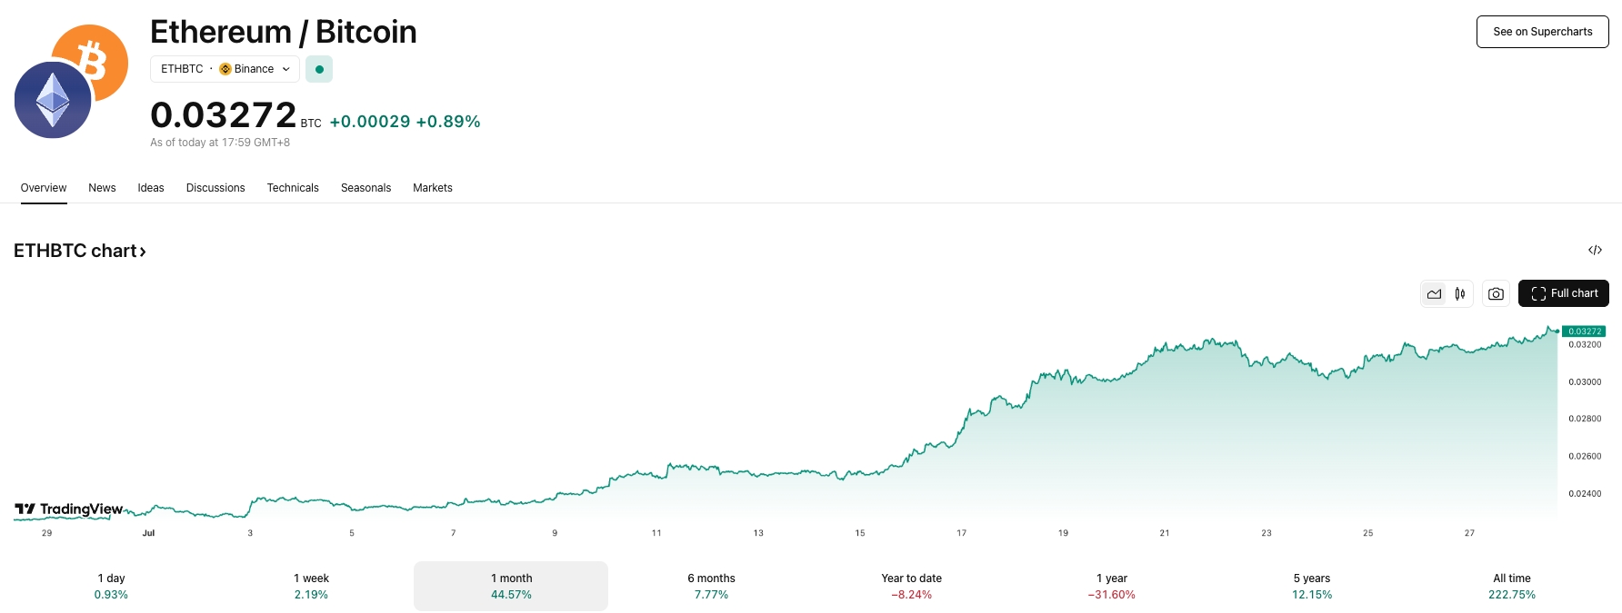Image resolution: width=1622 pixels, height=613 pixels.
Task: Open the ETHBTC Binance exchange dropdown
Action: (x=225, y=69)
